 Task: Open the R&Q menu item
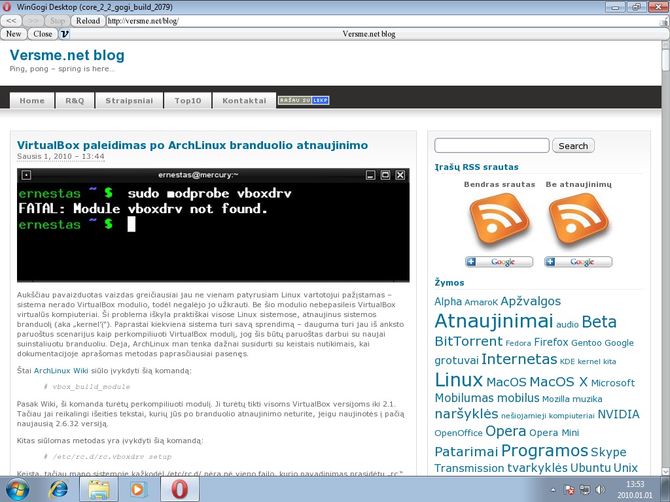pyautogui.click(x=75, y=101)
